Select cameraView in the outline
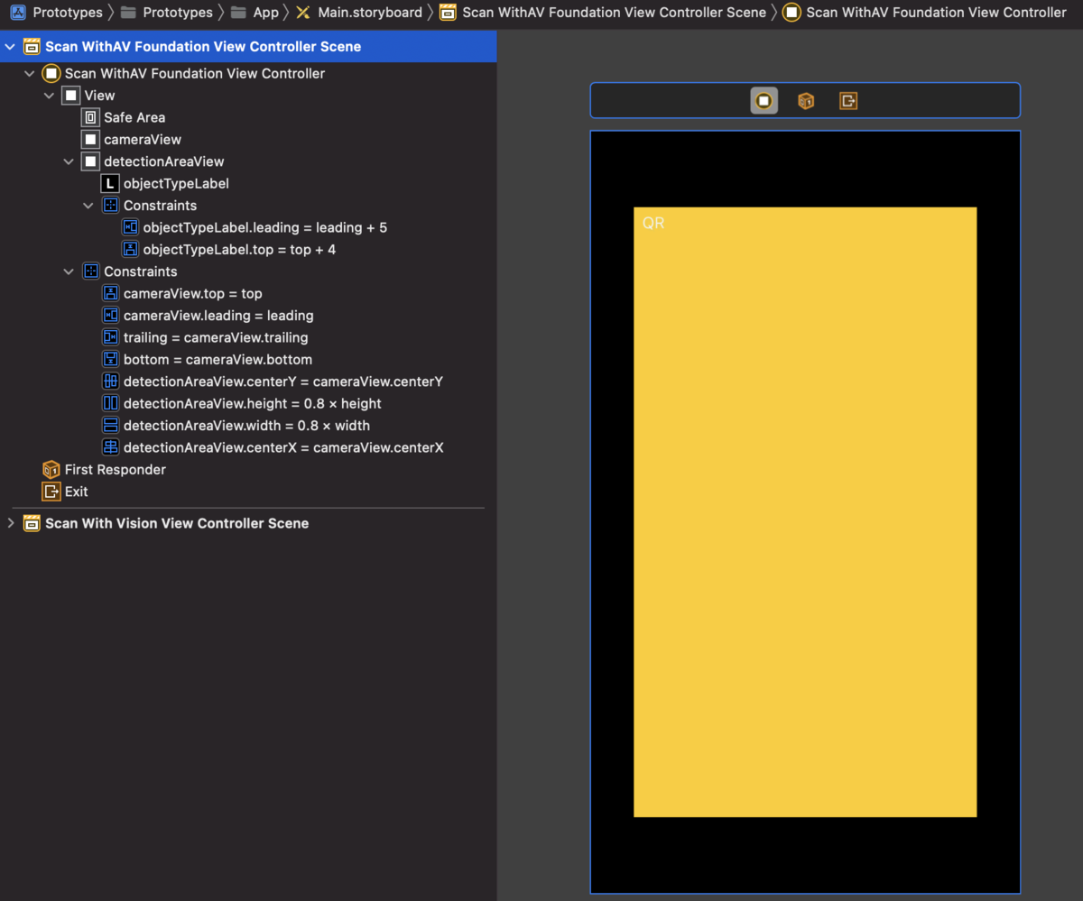The image size is (1083, 901). [x=248, y=140]
